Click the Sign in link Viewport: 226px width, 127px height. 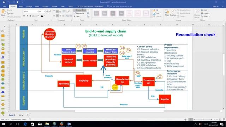coord(216,6)
